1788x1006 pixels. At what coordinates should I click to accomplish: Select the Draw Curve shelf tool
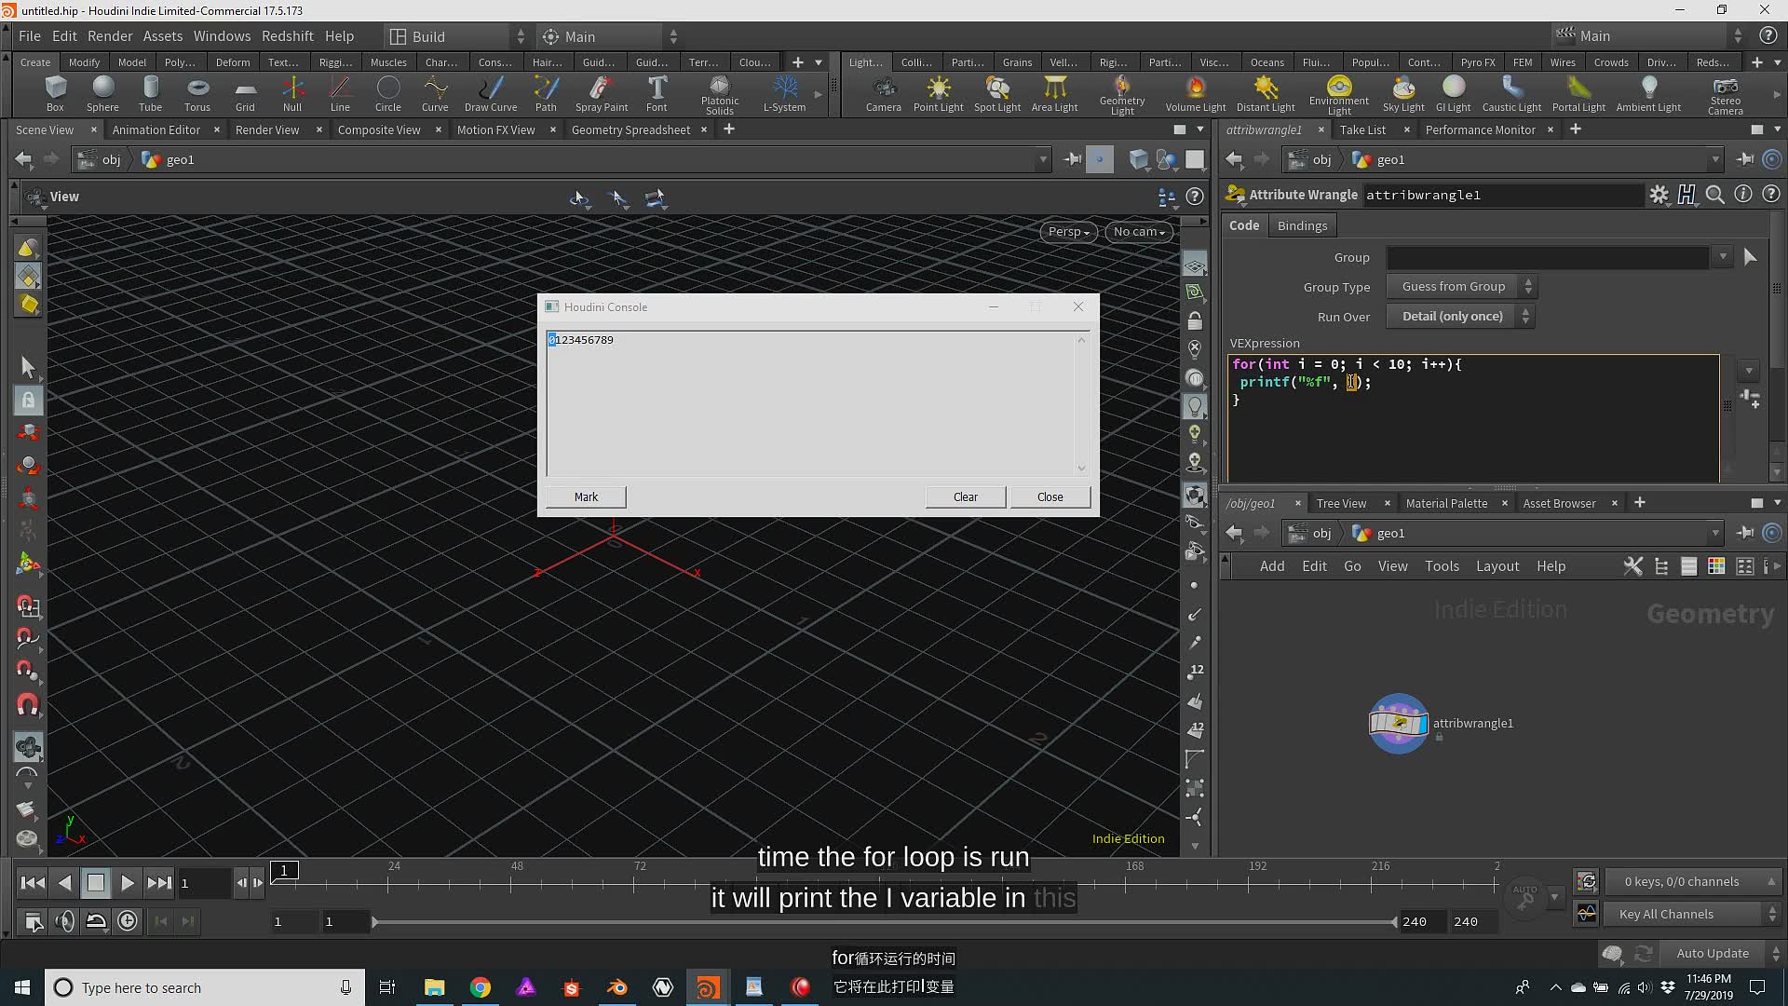491,94
